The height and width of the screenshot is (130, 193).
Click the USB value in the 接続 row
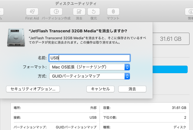pos(93,117)
